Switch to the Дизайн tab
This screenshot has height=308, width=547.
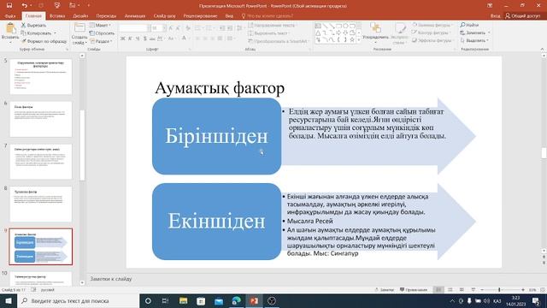80,15
